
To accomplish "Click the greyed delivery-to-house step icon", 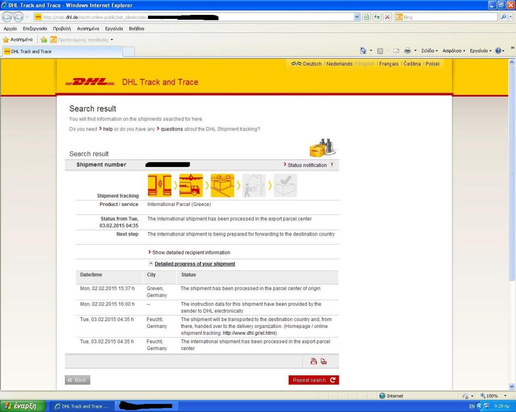I will click(254, 185).
